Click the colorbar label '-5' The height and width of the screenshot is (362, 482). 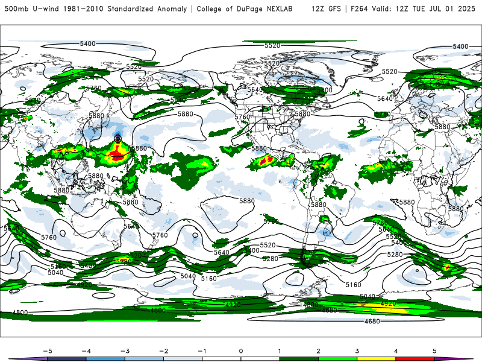point(48,351)
